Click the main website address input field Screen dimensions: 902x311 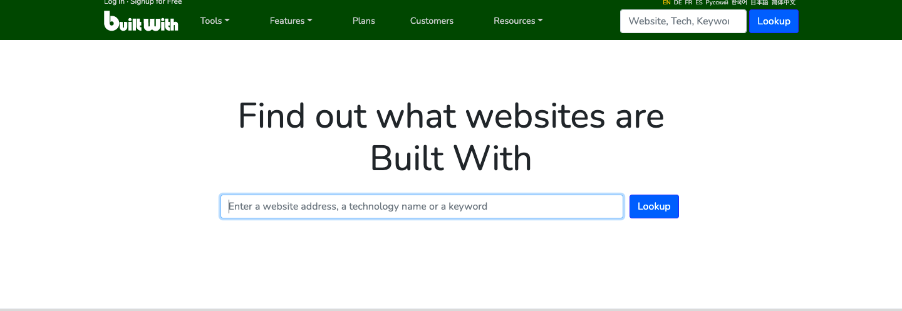point(422,206)
